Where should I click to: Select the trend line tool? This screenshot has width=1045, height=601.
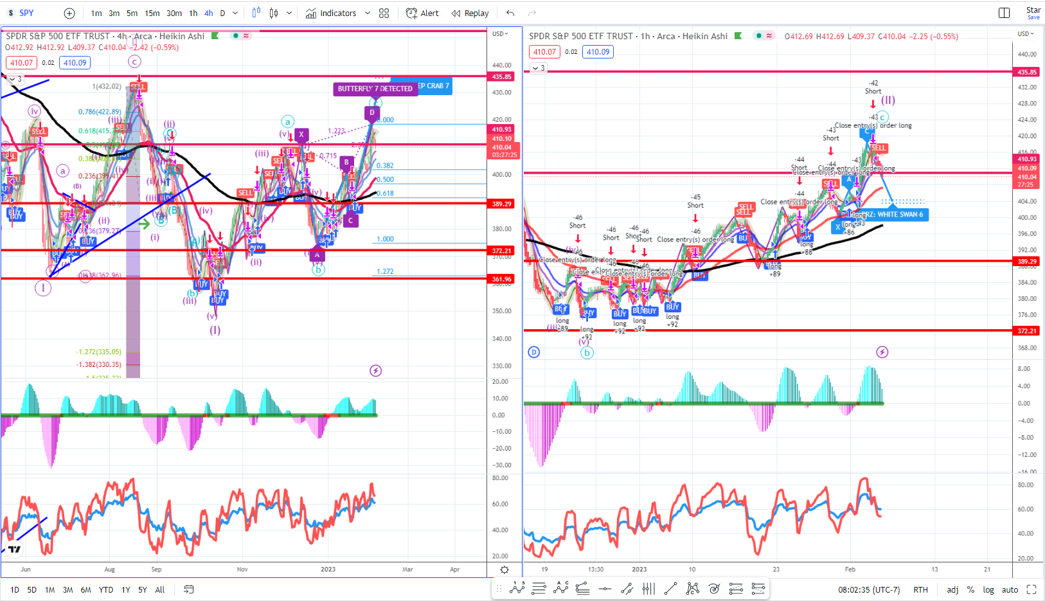pyautogui.click(x=670, y=588)
